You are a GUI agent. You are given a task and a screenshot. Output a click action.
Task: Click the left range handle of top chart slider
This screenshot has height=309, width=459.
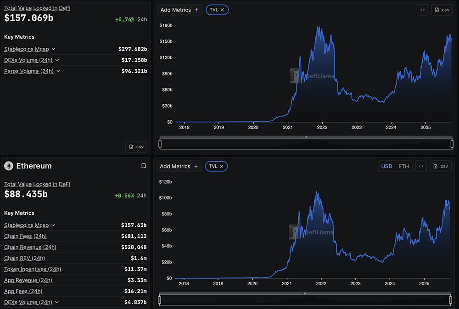pyautogui.click(x=160, y=144)
